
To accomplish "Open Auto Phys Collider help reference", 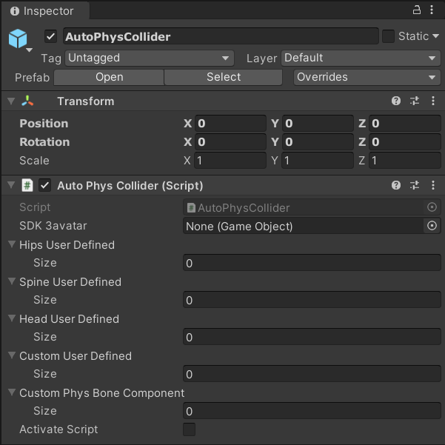I will click(396, 185).
